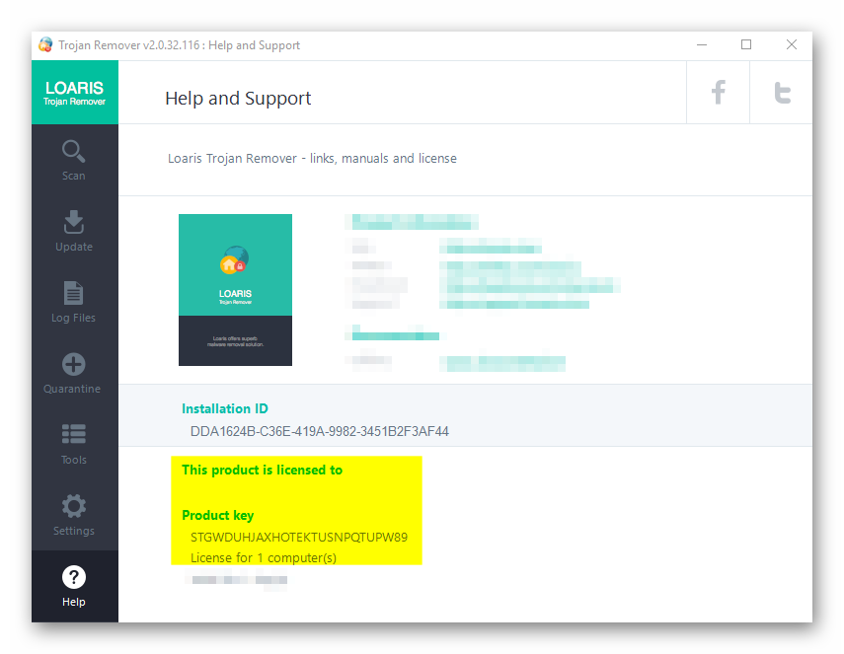Click the Loaris Trojan Remover logo
Screen dimensions: 844x654
(x=75, y=93)
